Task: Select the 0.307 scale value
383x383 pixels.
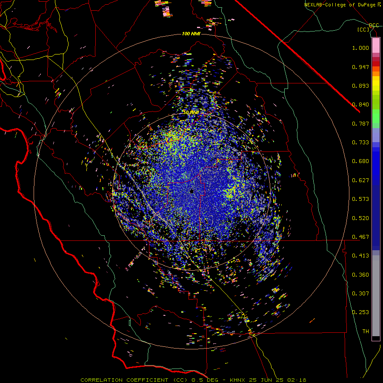Action: click(360, 294)
